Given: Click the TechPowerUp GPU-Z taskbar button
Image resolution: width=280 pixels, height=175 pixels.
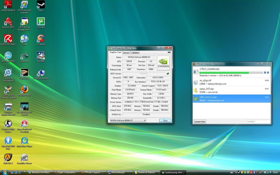Looking at the screenshot, I should coord(173,173).
